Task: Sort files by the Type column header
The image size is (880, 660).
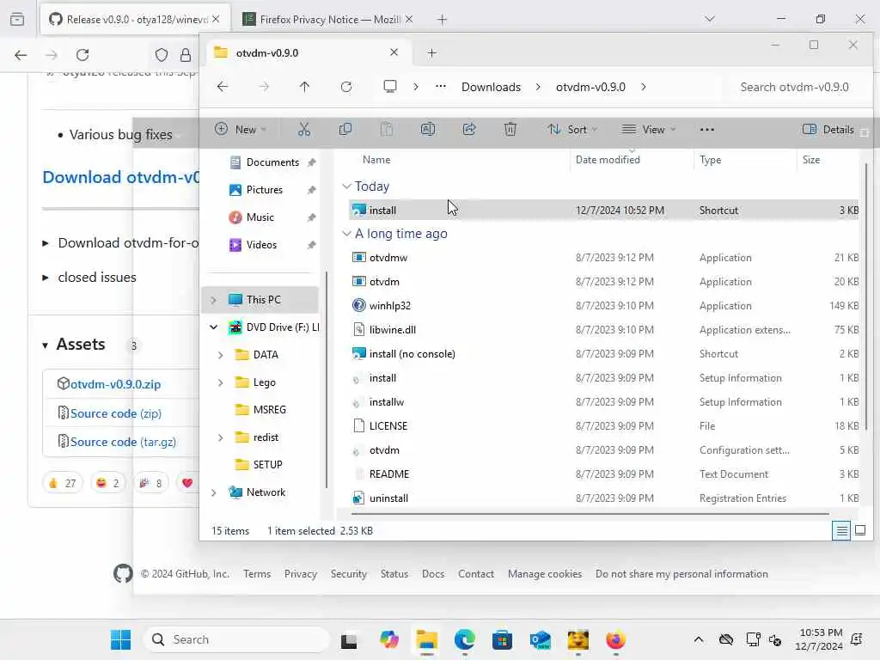Action: tap(711, 160)
